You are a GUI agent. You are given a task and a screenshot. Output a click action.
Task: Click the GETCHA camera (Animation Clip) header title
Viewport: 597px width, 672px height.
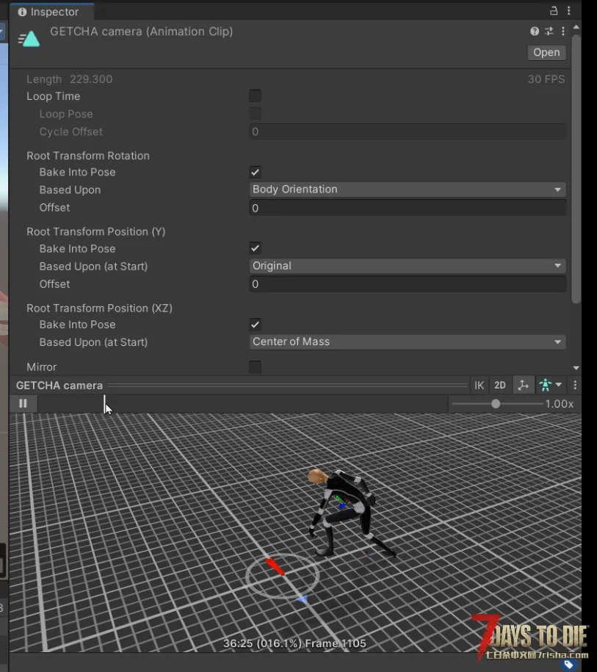tap(142, 32)
